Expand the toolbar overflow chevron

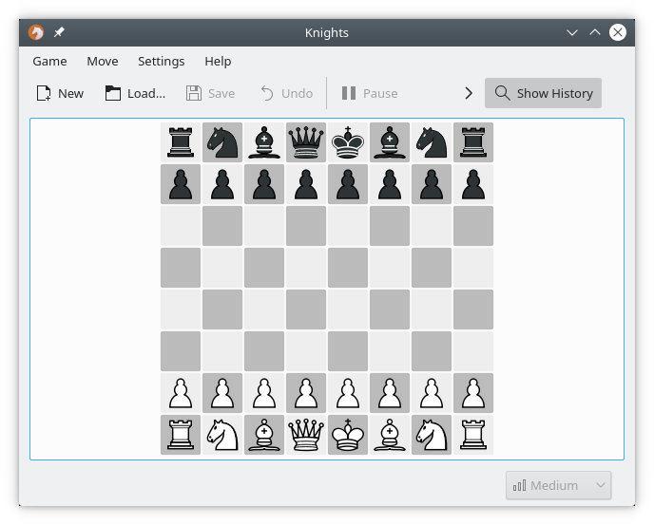469,93
